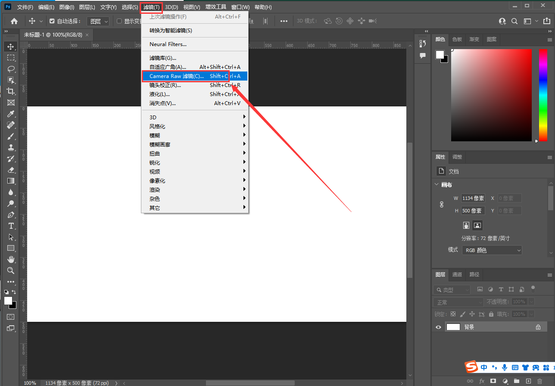Select the Brush tool
Image resolution: width=555 pixels, height=386 pixels.
11,136
